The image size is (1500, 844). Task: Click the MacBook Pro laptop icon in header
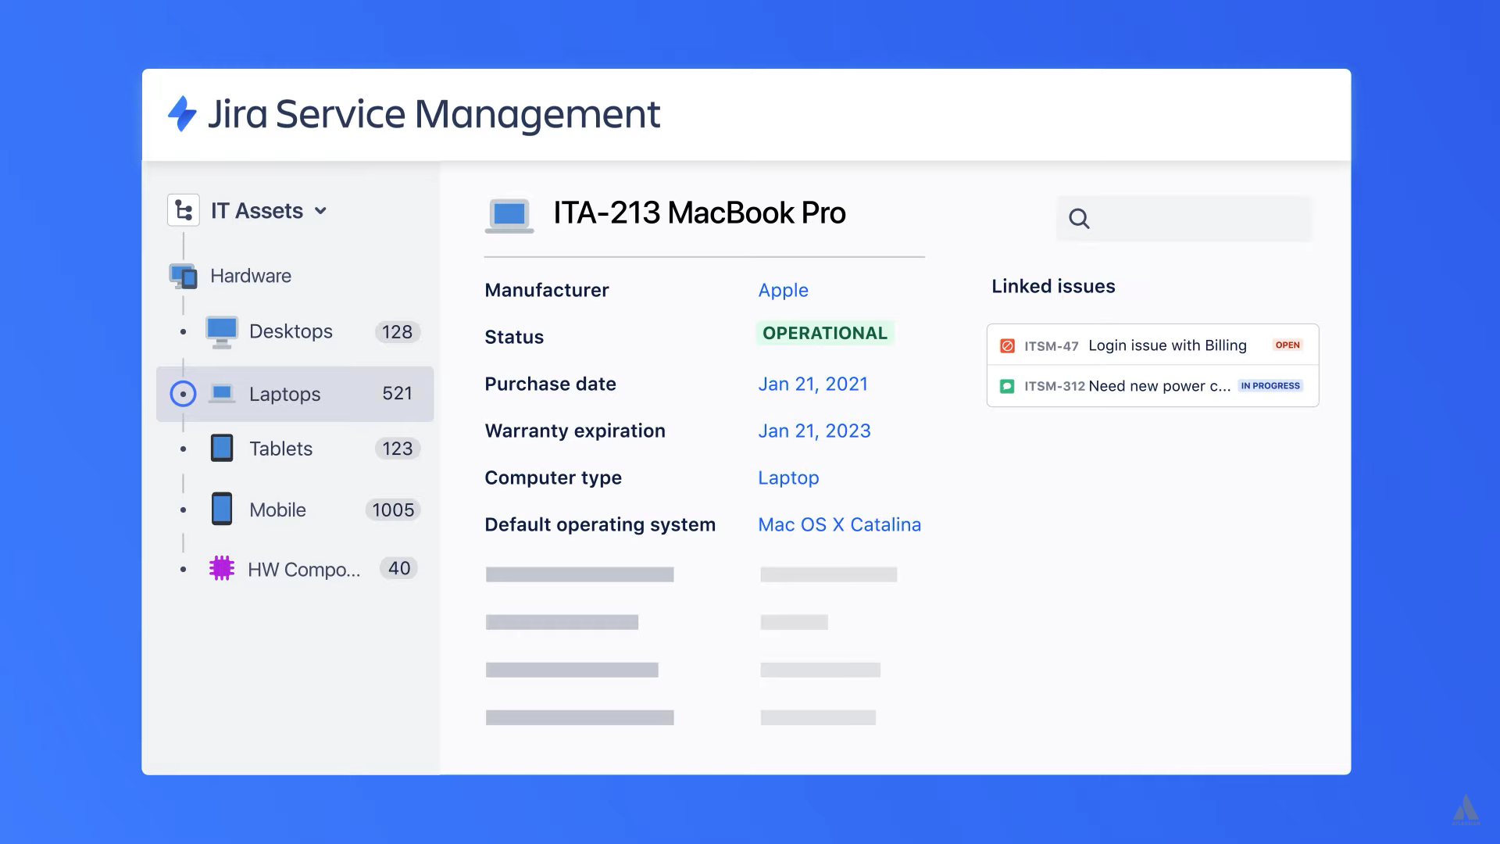coord(509,216)
